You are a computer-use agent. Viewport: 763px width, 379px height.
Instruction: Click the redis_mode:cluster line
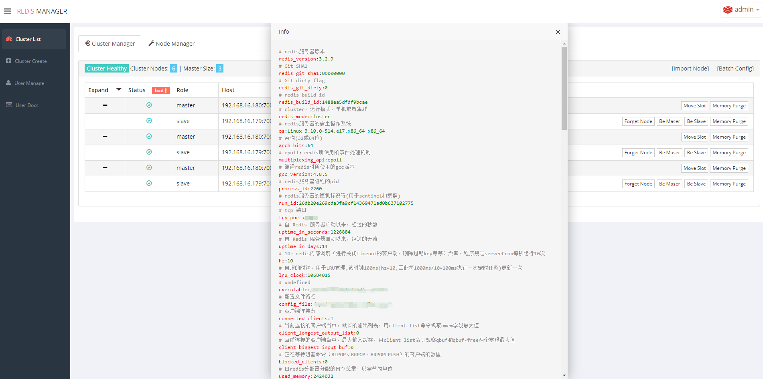304,117
